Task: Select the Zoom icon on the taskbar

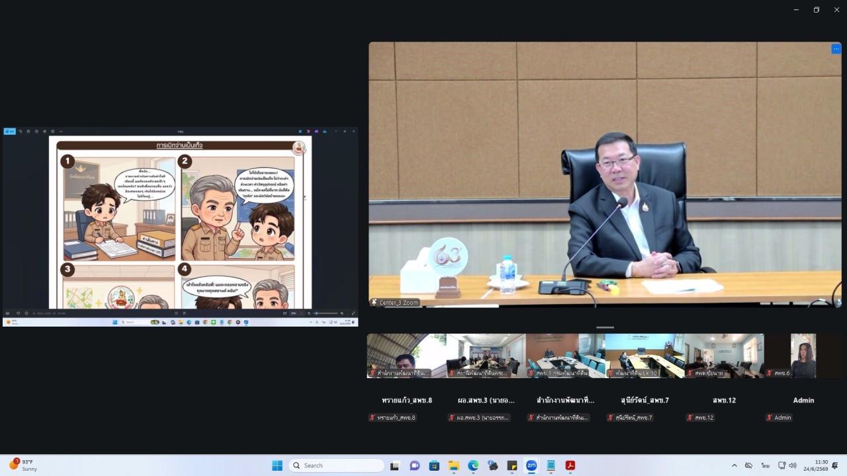Action: pos(531,465)
